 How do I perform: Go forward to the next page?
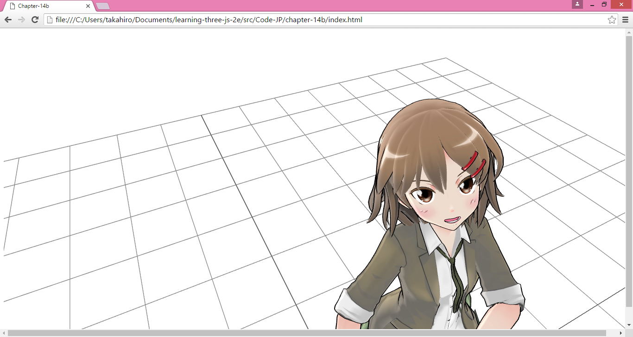click(x=21, y=19)
